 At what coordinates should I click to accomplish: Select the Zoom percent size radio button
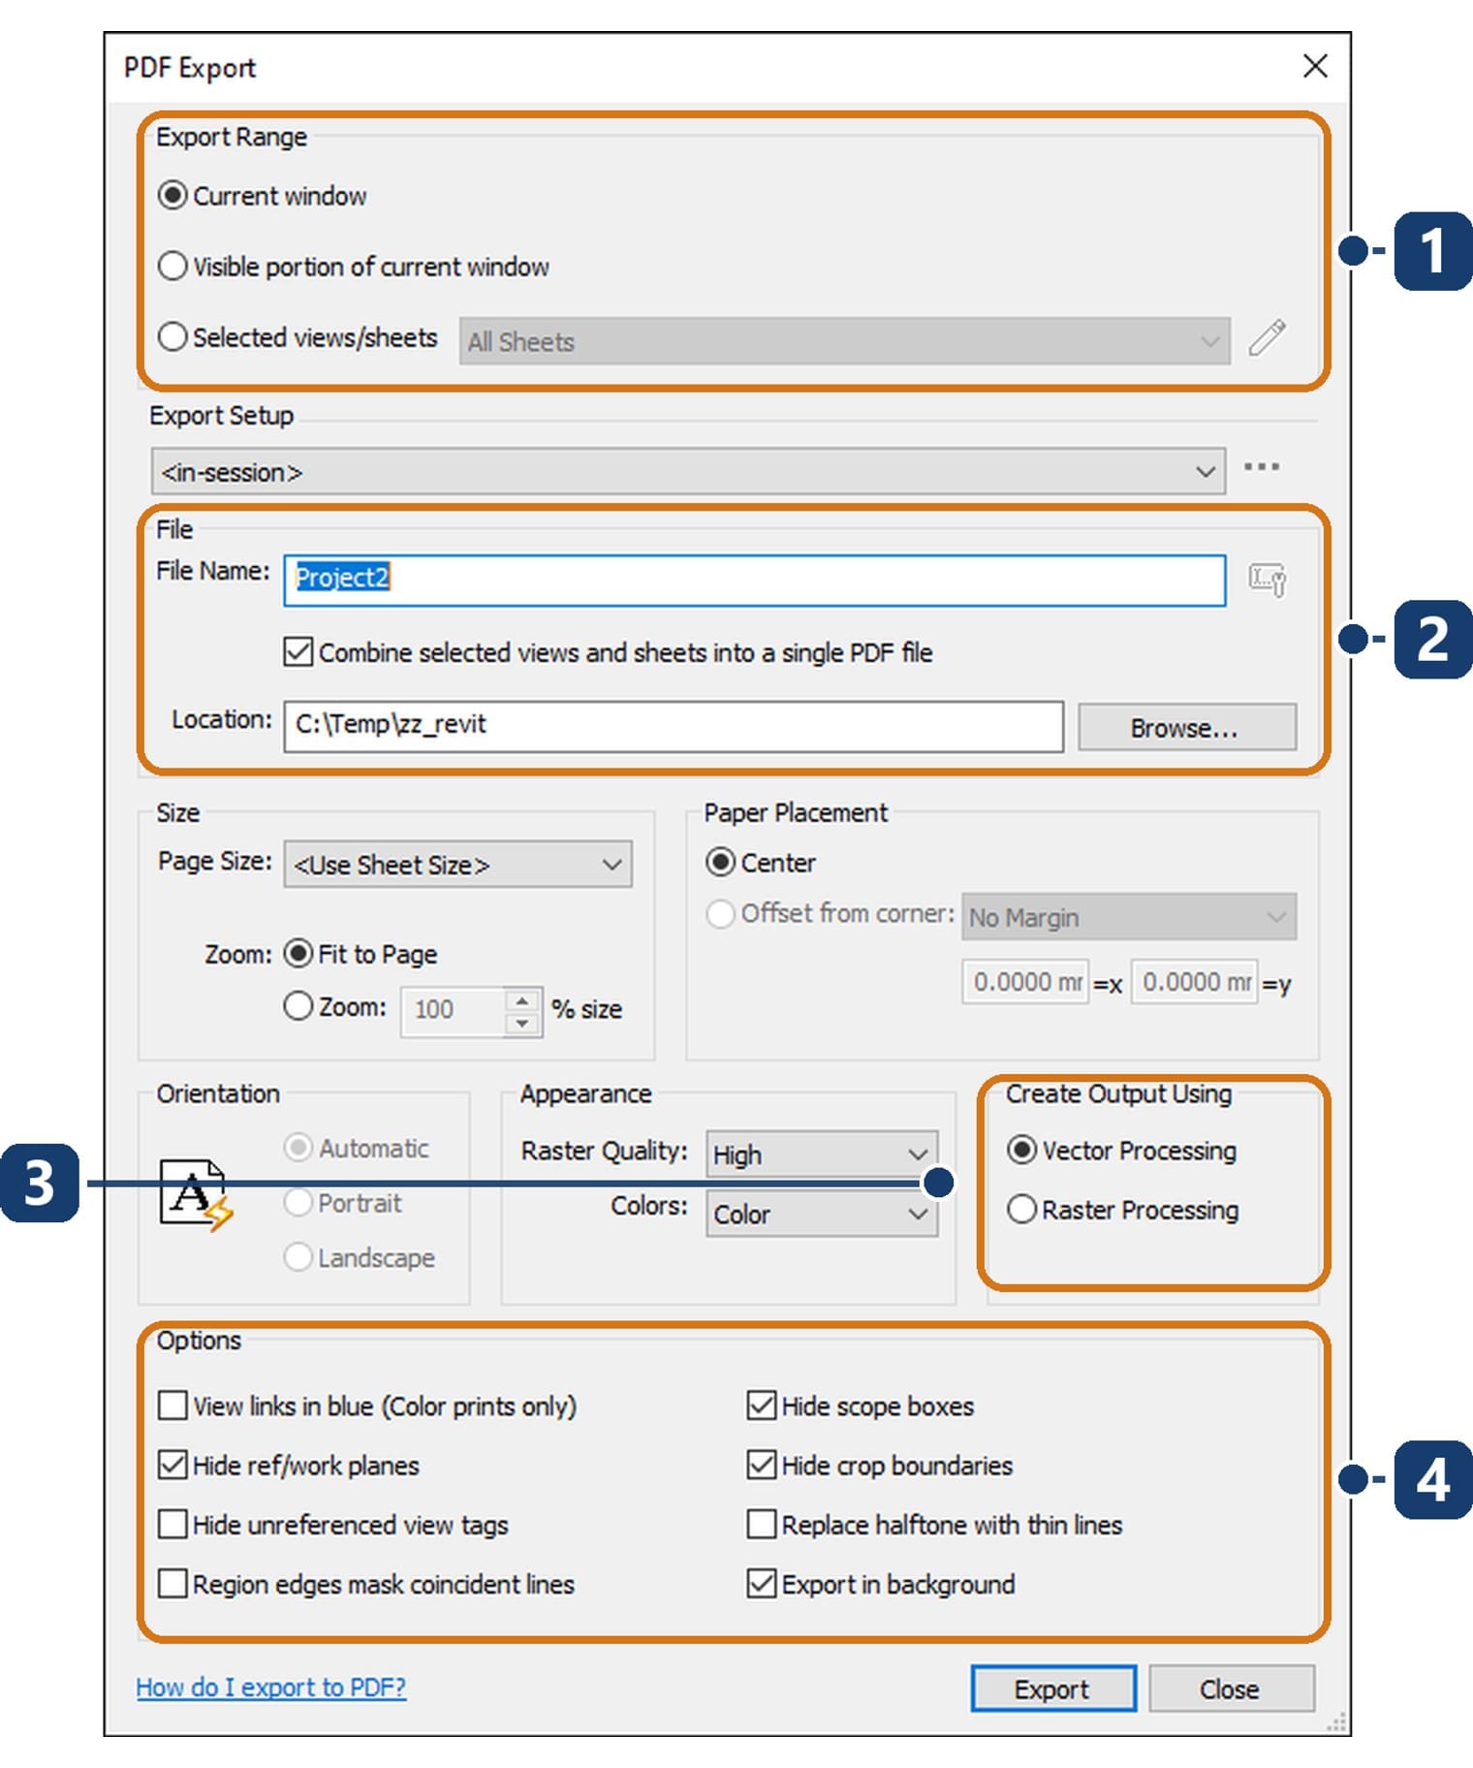click(x=298, y=1006)
